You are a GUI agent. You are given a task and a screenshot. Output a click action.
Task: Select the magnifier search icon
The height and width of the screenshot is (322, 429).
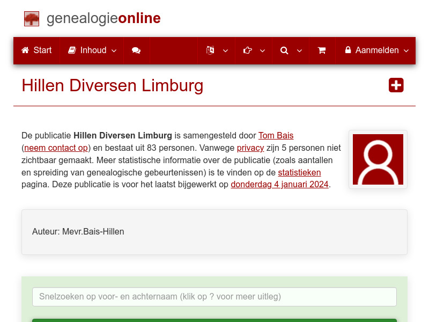point(284,50)
